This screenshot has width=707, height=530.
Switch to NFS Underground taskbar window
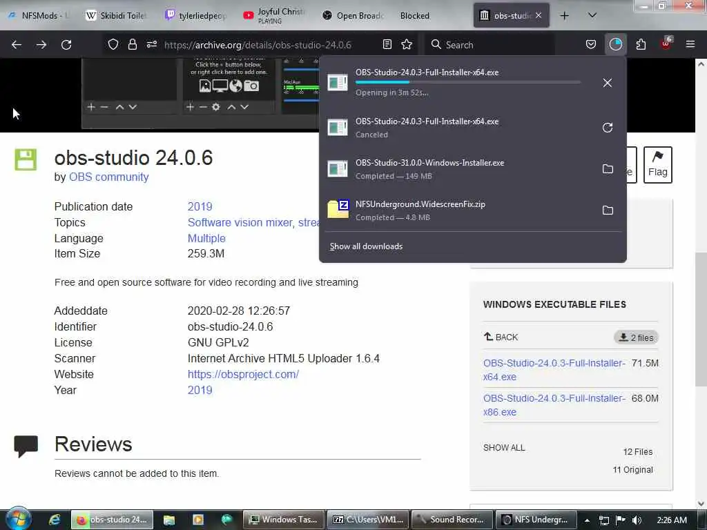point(536,520)
